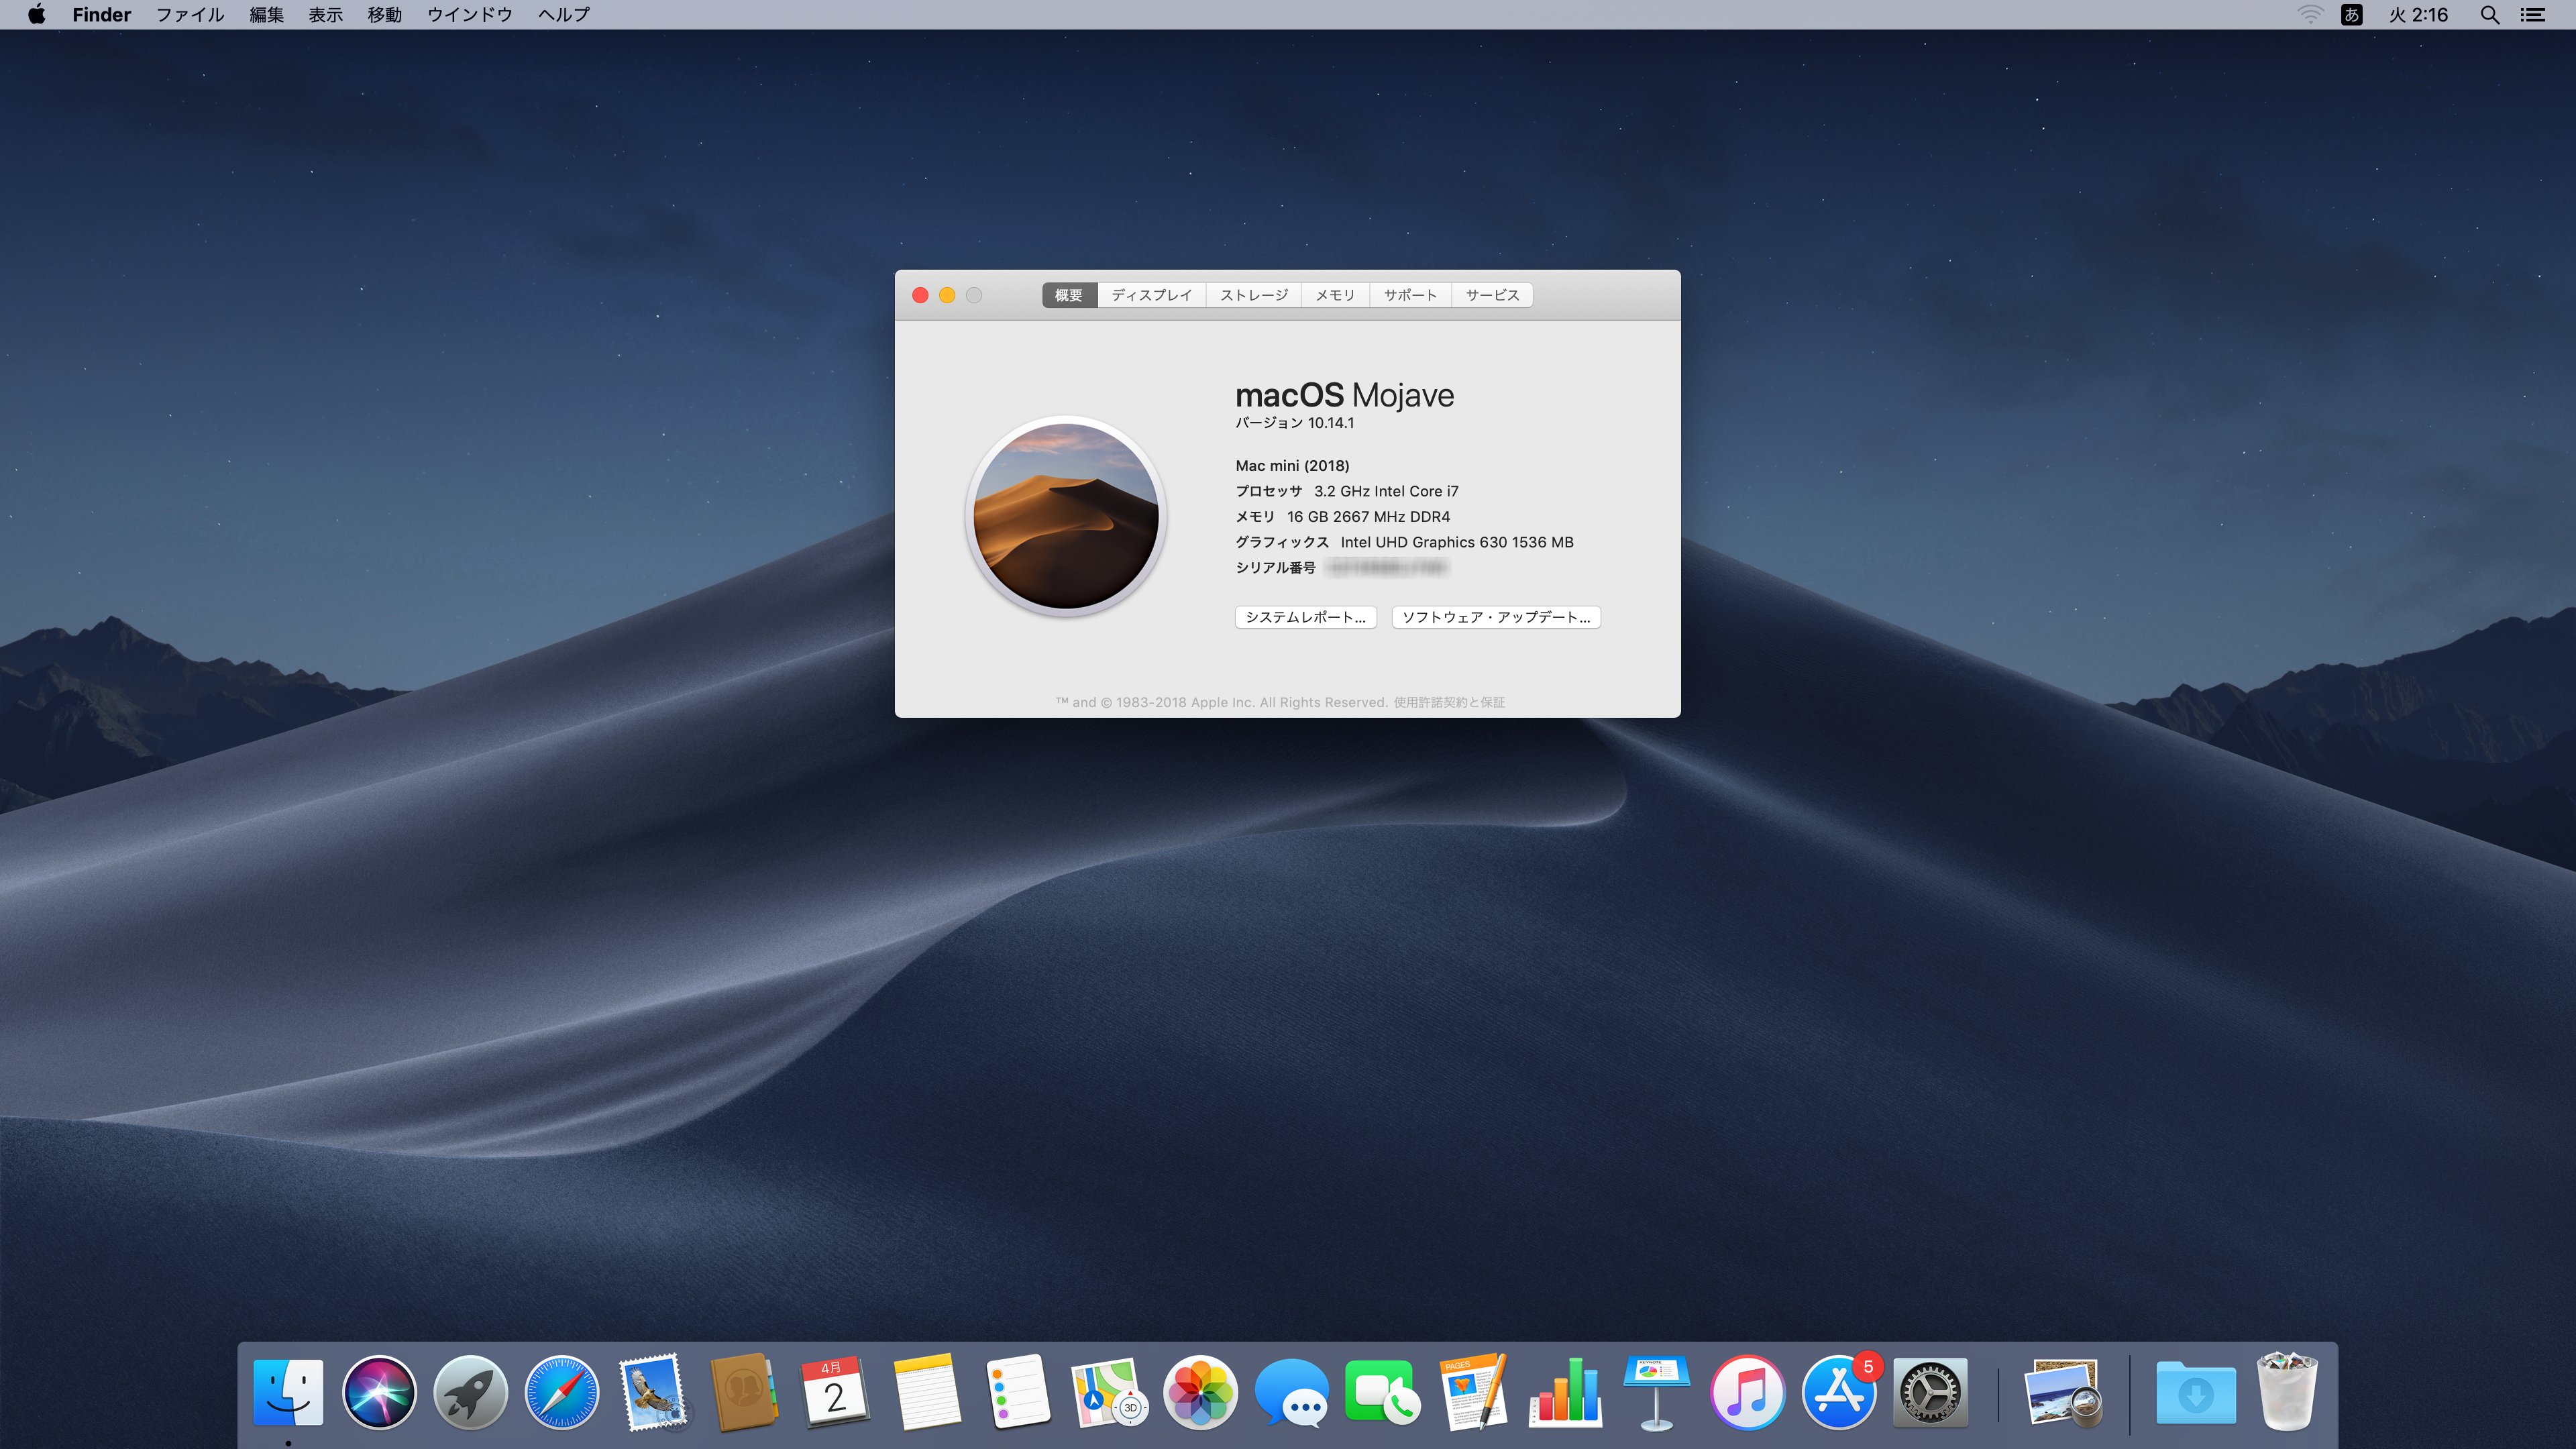Click Wi-Fi status icon in menu bar
2576x1449 pixels.
[2310, 15]
